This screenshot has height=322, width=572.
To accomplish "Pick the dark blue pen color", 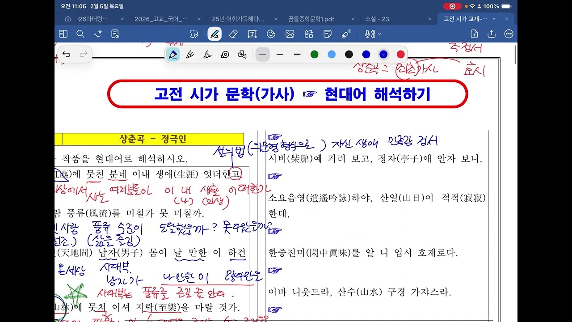I will point(366,55).
